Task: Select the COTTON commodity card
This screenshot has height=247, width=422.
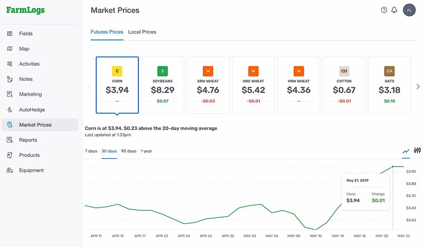Action: 344,85
